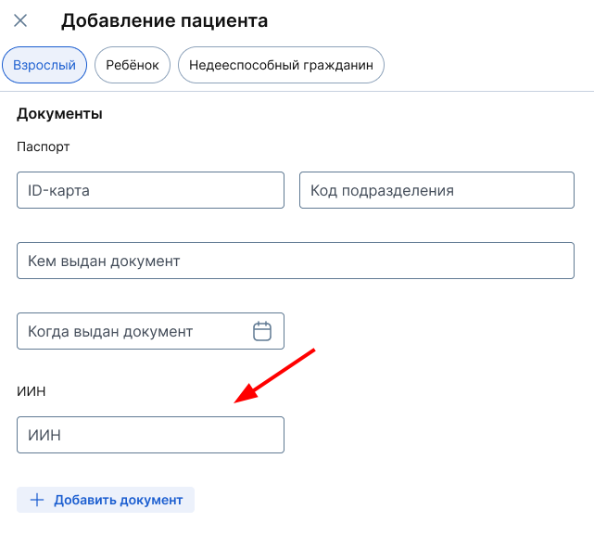Image resolution: width=594 pixels, height=535 pixels.
Task: Open calendar picker for document issue date
Action: (262, 331)
